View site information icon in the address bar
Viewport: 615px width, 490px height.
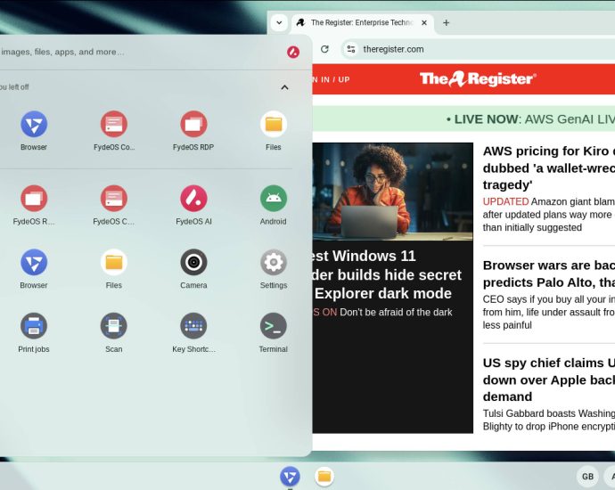click(x=350, y=49)
